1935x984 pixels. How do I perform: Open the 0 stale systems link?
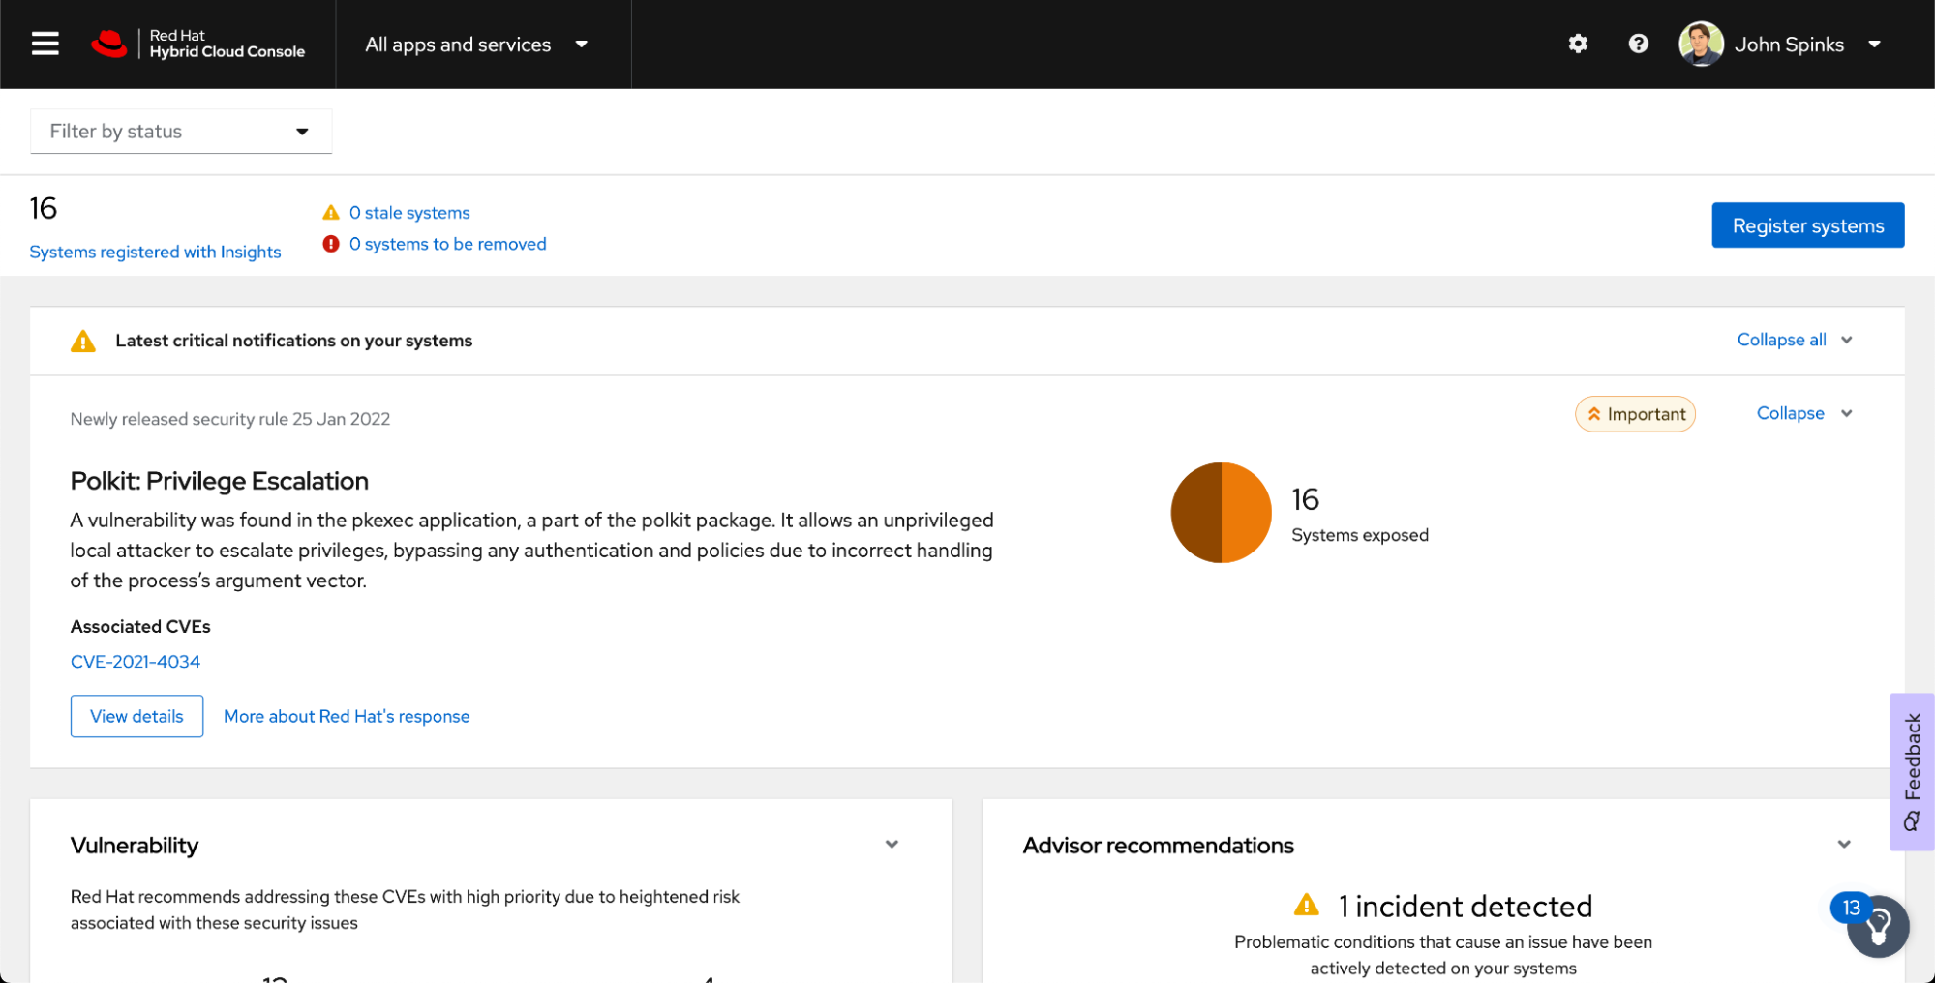point(409,213)
